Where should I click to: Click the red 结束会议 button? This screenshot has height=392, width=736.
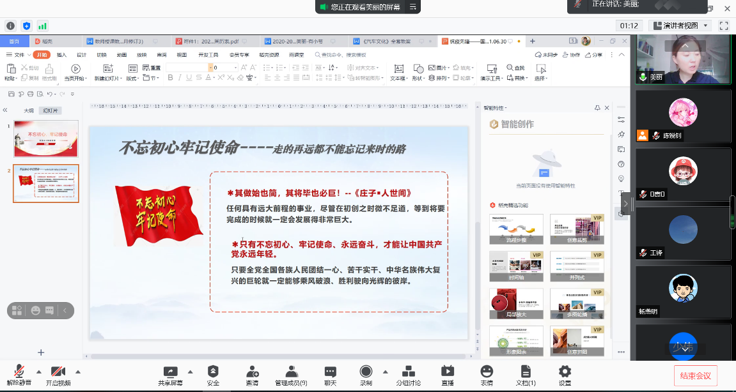click(695, 375)
